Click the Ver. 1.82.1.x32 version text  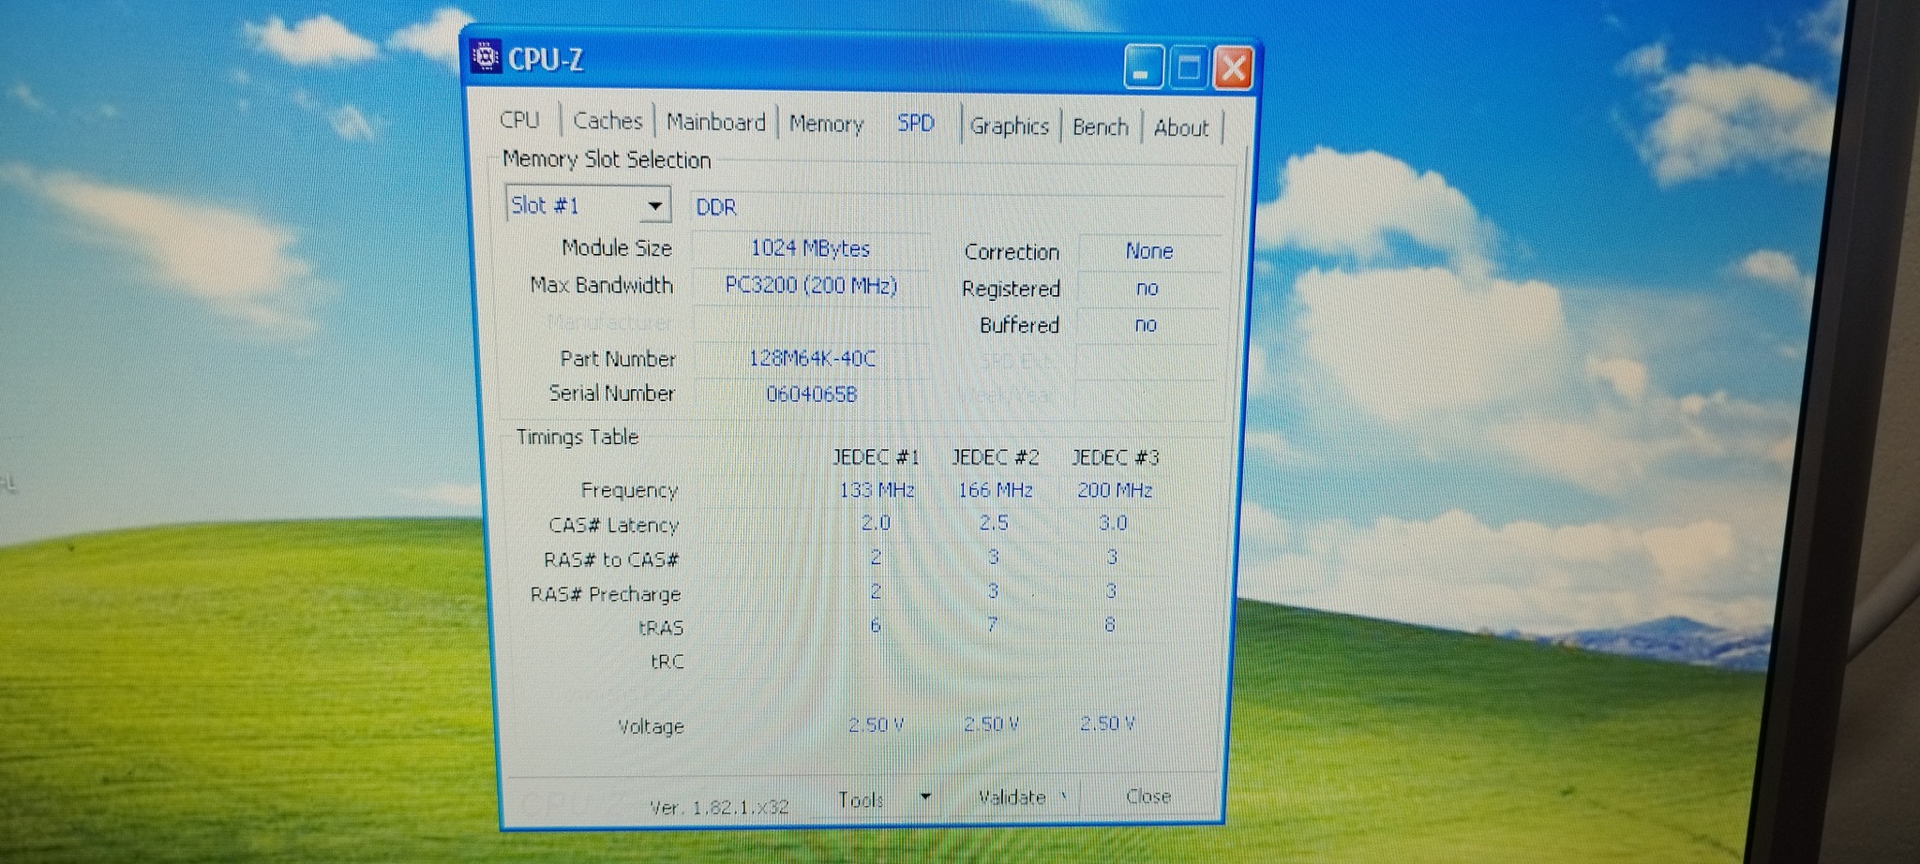point(719,807)
